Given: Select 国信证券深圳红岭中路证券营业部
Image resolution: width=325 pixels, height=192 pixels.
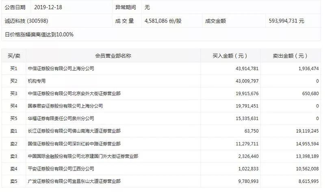Looking at the screenshot, I should (x=74, y=144).
